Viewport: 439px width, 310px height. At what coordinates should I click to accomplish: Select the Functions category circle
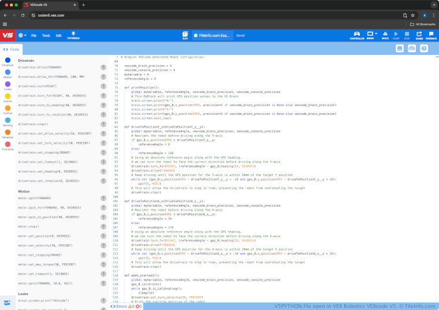coord(8,144)
